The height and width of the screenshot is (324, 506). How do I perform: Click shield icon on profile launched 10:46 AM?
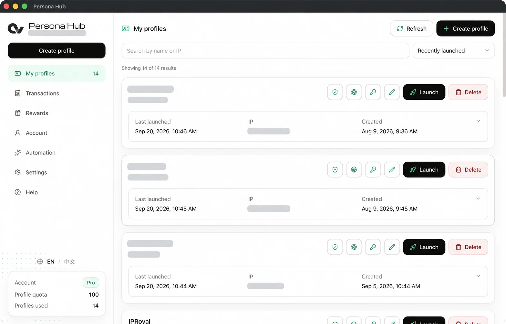(335, 92)
